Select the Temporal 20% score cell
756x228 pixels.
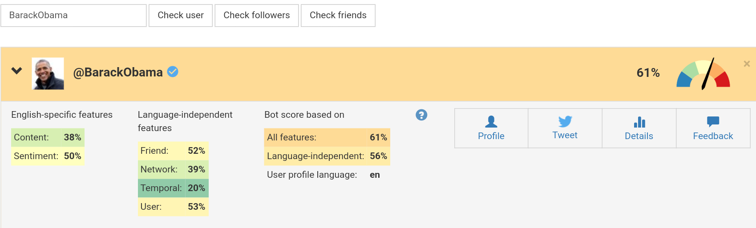173,188
